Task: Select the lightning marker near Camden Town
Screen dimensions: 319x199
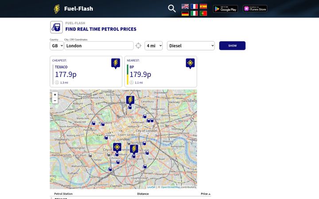Action: [130, 100]
